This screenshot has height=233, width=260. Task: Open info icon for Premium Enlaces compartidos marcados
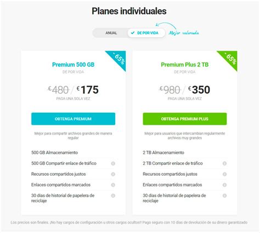click(x=113, y=185)
